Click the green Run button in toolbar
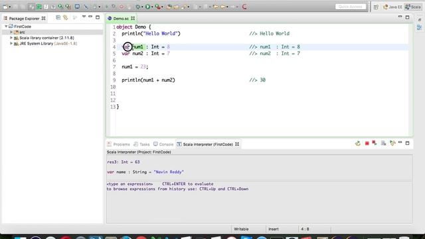 tap(147, 7)
